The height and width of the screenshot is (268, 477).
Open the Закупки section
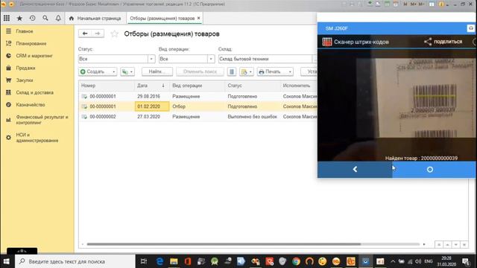(x=25, y=80)
